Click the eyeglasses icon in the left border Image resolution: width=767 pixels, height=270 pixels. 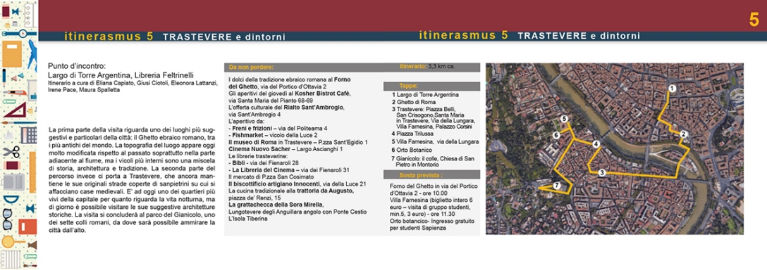[x=8, y=219]
